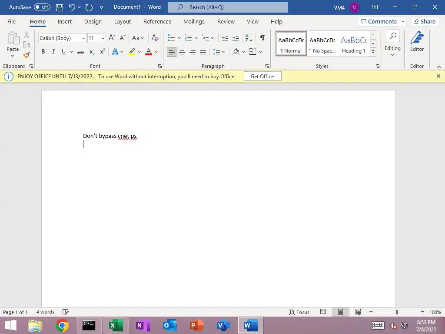Toggle Print Layout view button
The image size is (445, 334).
pos(340,312)
